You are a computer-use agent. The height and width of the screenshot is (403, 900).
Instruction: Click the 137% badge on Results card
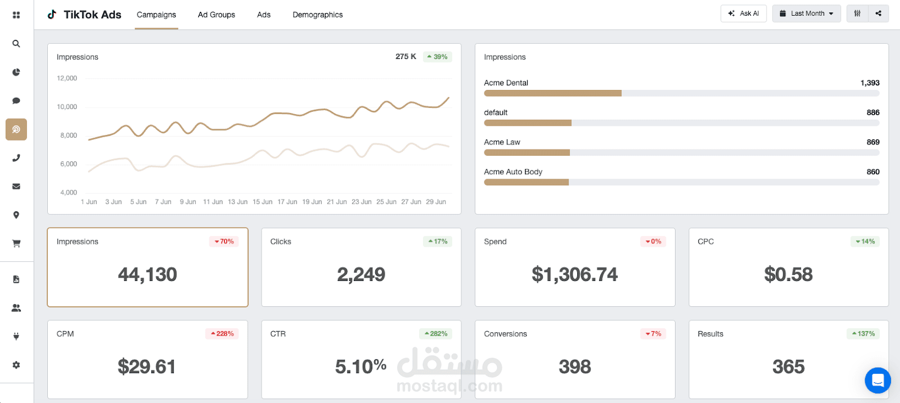(x=863, y=334)
